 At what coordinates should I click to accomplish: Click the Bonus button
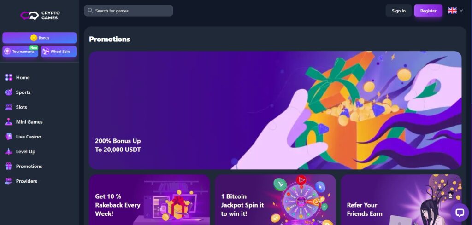[x=40, y=38]
